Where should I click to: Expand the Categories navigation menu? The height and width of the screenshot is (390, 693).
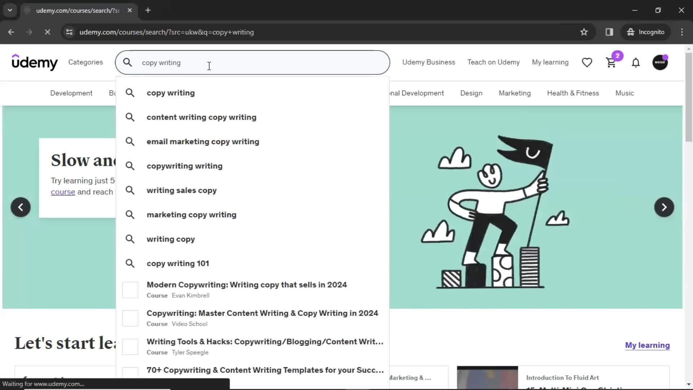[85, 62]
